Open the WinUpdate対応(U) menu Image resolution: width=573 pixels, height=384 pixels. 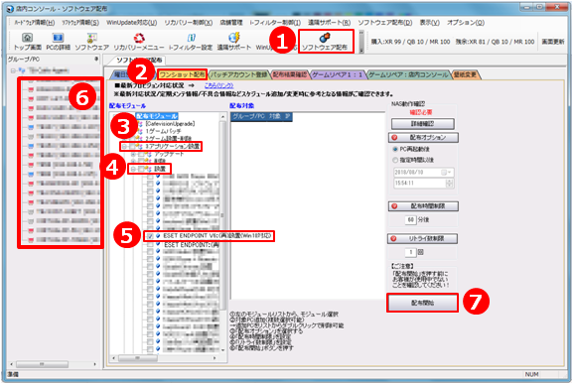(131, 23)
